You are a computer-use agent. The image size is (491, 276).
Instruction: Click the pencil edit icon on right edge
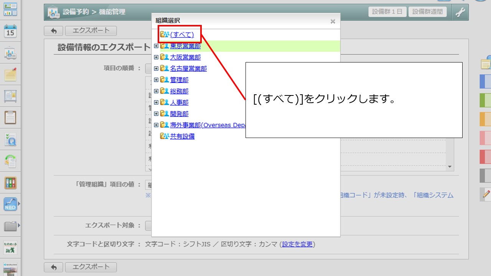point(486,194)
